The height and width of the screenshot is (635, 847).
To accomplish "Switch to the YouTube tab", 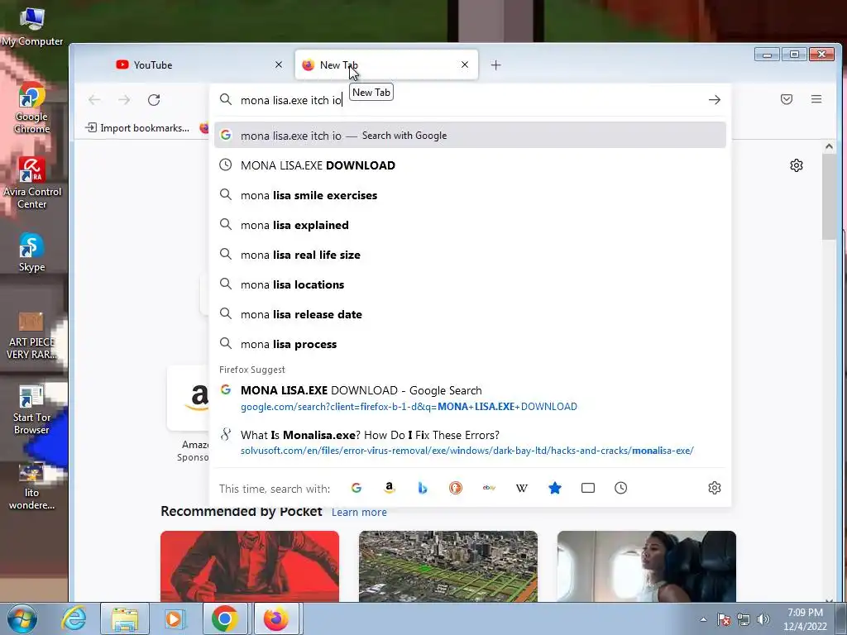I will [198, 64].
